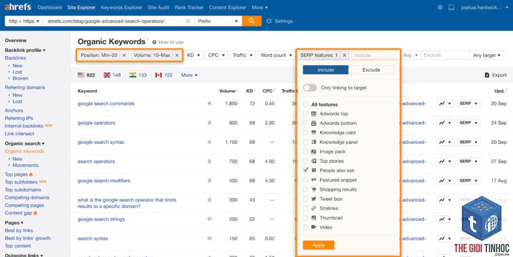This screenshot has width=513, height=257.
Task: Open the Prefix mode dropdown
Action: click(218, 21)
